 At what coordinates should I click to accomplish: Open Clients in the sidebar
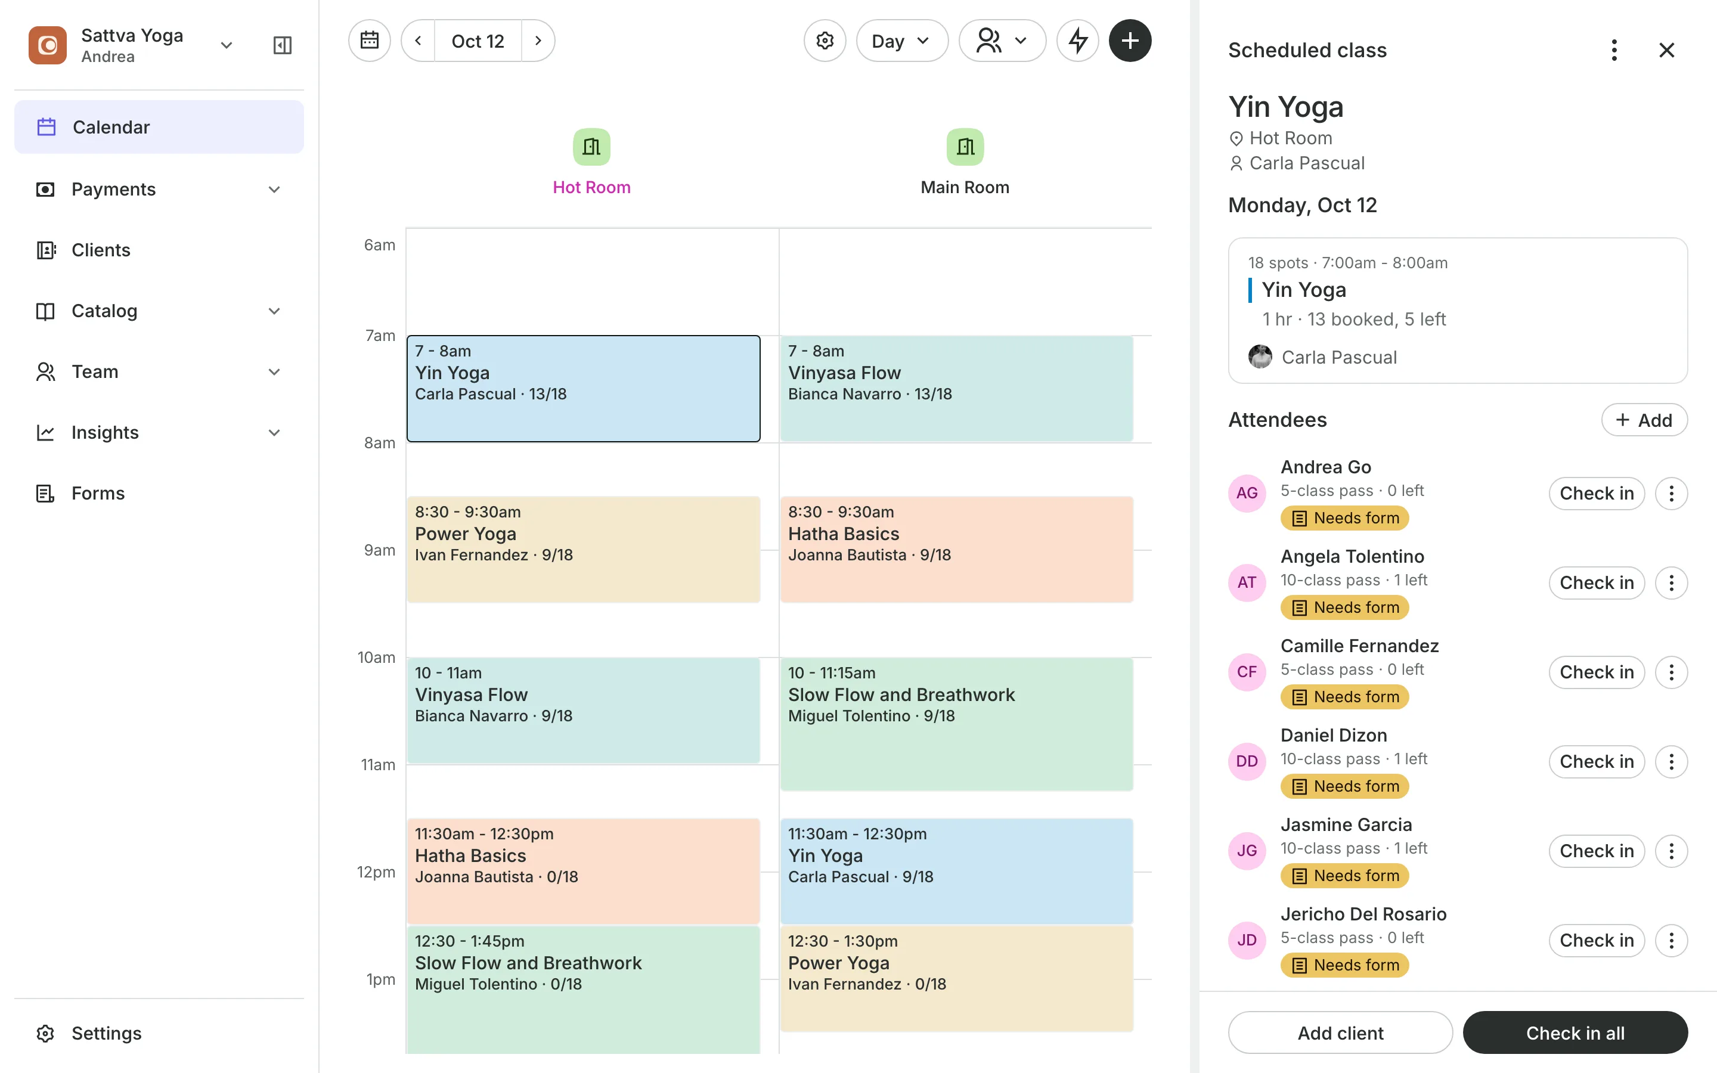[x=159, y=250]
